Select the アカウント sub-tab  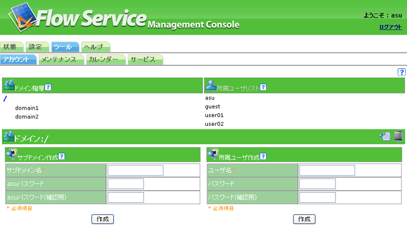coord(18,59)
